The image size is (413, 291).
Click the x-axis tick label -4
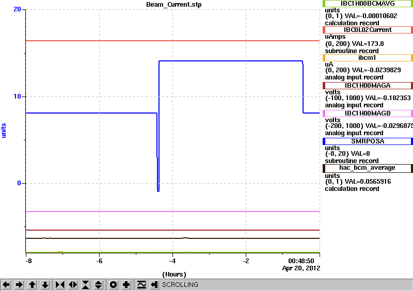tap(172, 261)
